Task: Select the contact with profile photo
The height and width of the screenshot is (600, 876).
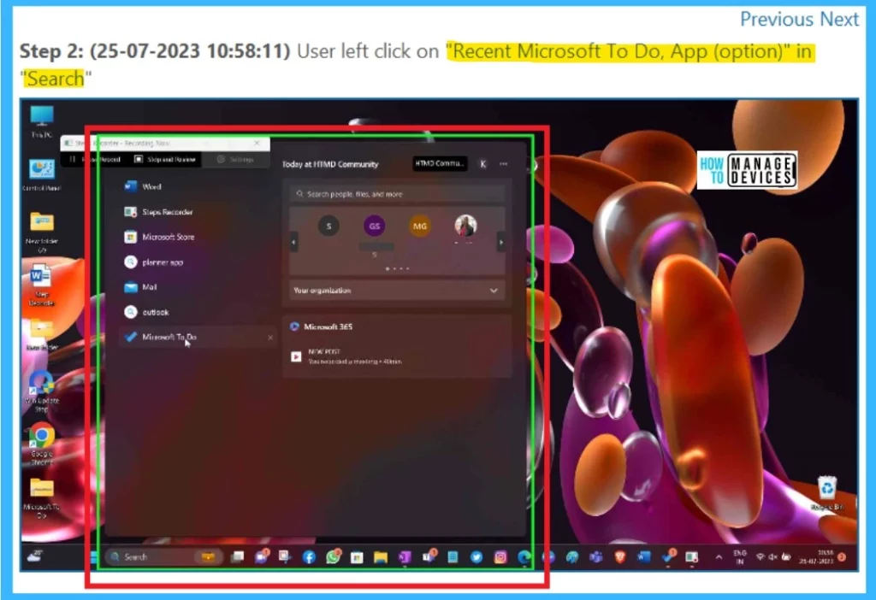Action: tap(465, 226)
